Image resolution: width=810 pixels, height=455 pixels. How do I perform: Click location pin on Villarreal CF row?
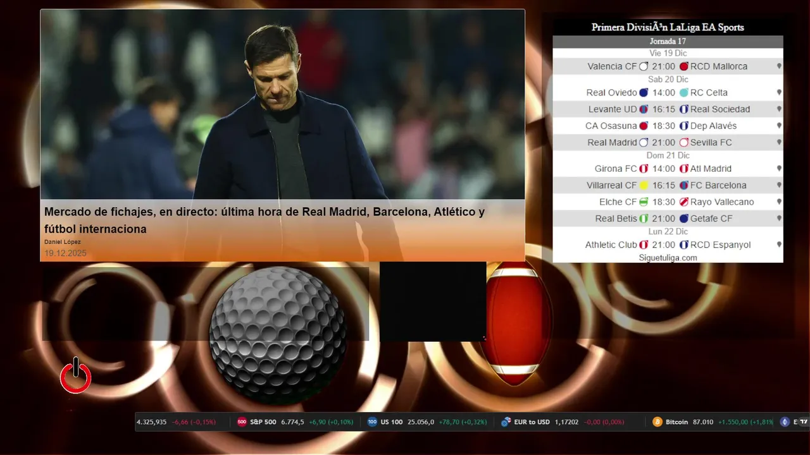coord(779,186)
